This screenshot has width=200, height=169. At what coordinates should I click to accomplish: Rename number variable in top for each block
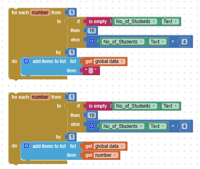[x=40, y=13]
